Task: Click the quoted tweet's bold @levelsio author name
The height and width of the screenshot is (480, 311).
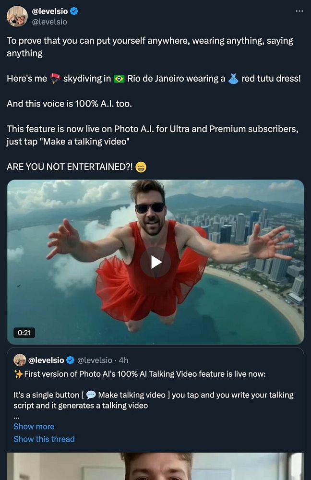Action: point(46,360)
